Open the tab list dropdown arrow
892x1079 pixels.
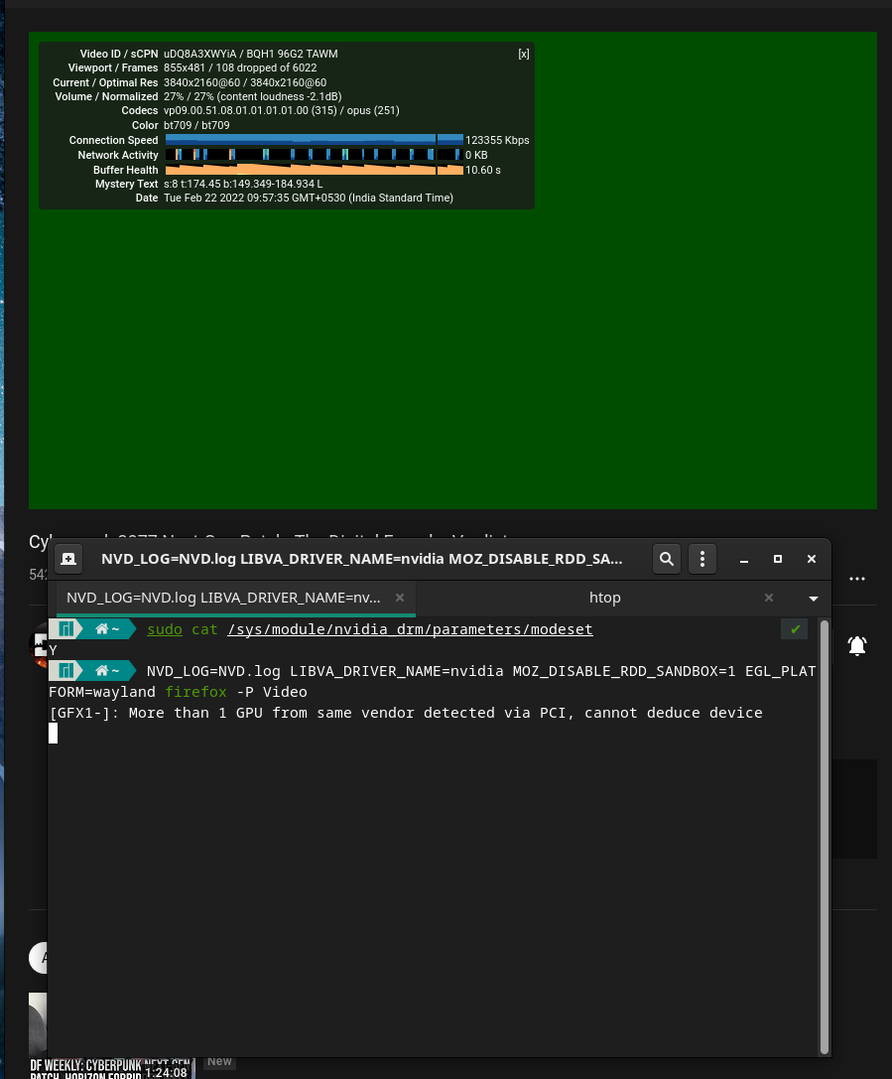813,598
